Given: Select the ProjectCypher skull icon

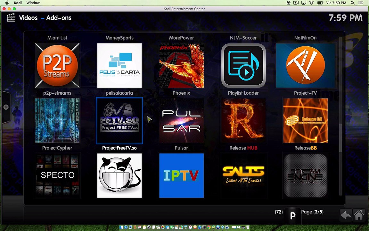Looking at the screenshot, I should (57, 120).
